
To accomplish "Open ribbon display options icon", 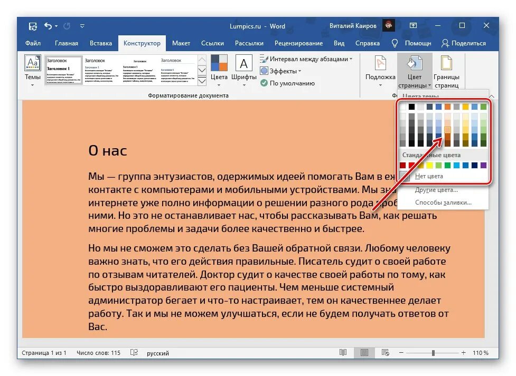I will tap(413, 26).
